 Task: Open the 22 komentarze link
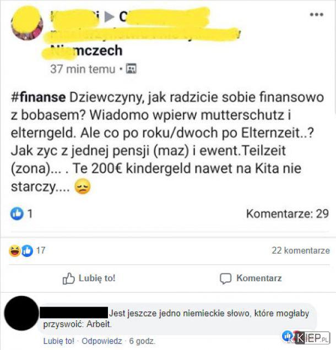[301, 250]
